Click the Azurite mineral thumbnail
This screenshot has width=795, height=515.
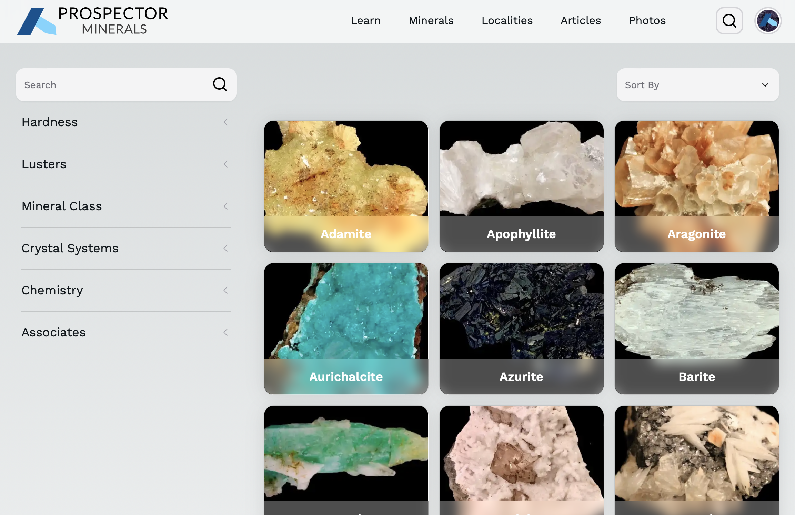[521, 328]
